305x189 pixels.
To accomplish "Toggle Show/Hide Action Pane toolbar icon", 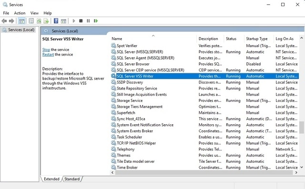I will [x=63, y=21].
